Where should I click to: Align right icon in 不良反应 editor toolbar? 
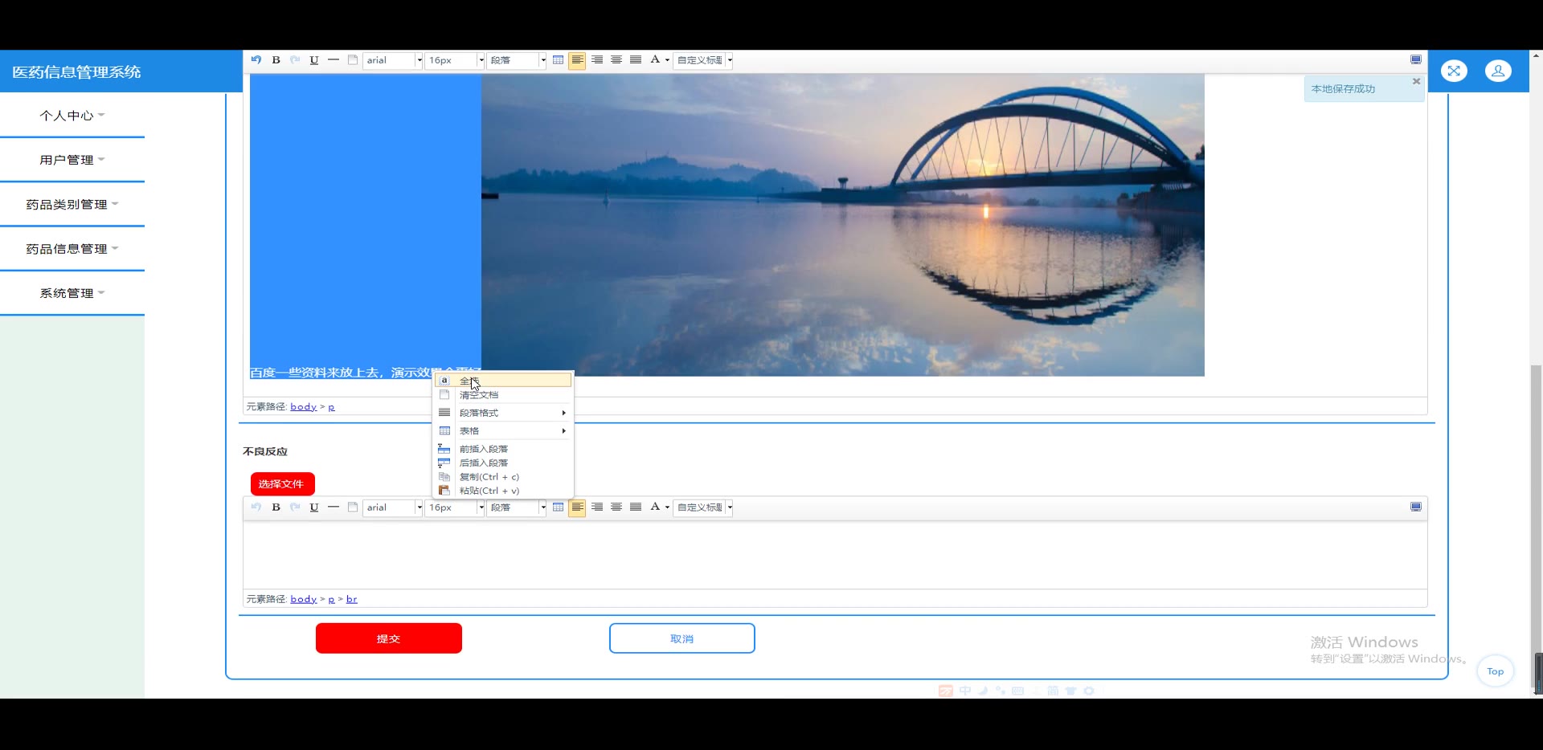click(x=597, y=507)
